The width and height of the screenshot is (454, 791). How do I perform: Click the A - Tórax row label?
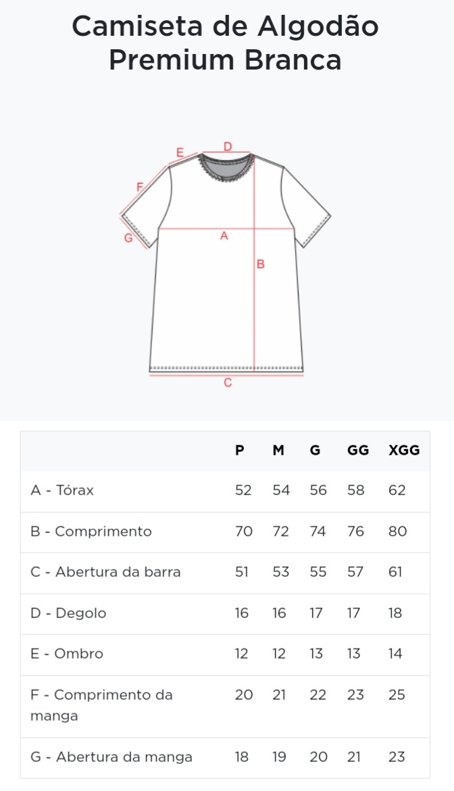[x=62, y=490]
